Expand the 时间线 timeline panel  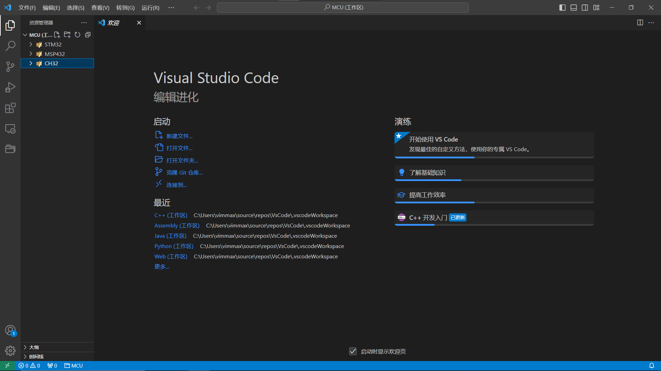[x=57, y=356]
